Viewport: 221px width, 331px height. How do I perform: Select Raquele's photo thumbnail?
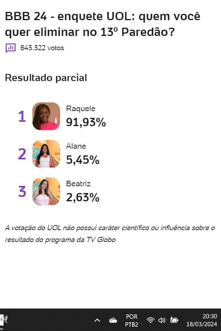46,116
